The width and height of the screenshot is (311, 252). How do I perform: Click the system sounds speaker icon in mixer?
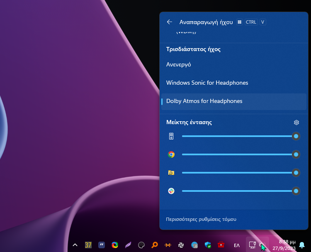[x=171, y=136]
